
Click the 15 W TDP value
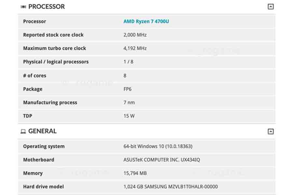pos(129,116)
